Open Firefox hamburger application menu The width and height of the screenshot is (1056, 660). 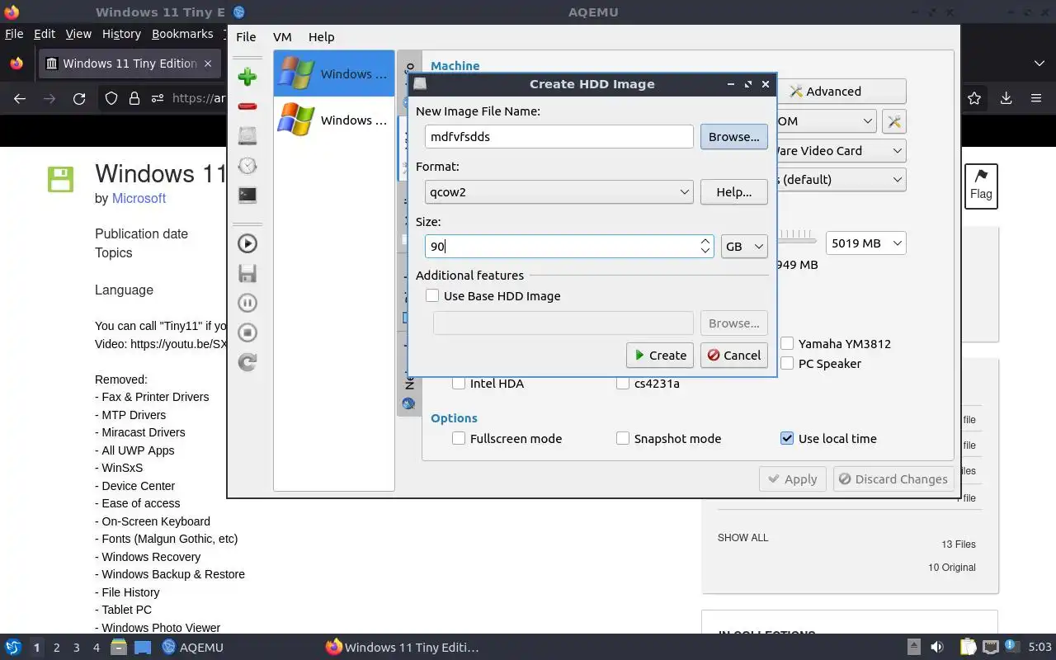click(1036, 98)
